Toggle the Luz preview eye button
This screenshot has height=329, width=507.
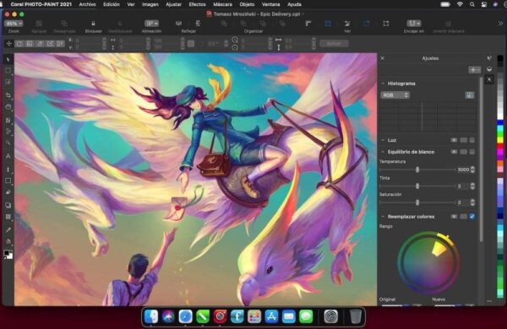454,140
